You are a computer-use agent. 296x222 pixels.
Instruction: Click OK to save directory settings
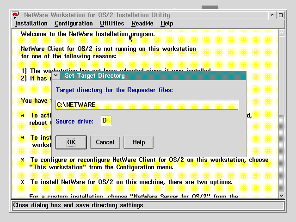(x=71, y=142)
